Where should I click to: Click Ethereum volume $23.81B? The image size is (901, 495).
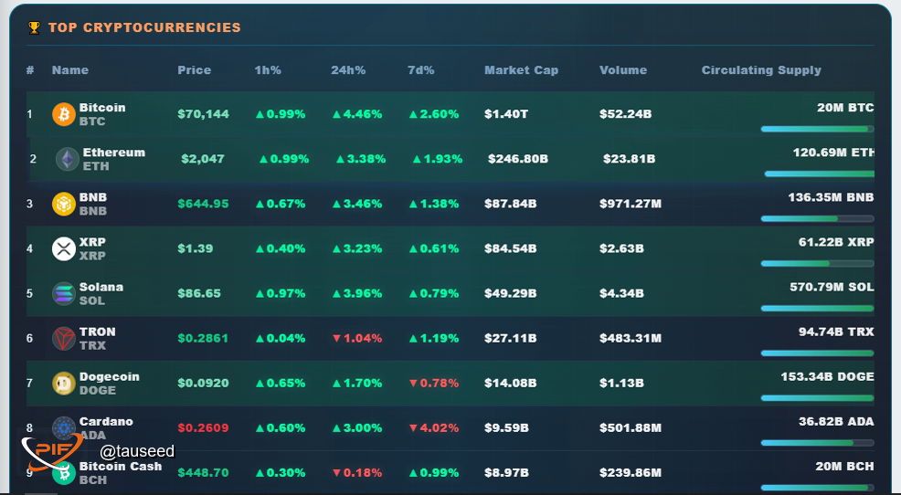tap(630, 159)
